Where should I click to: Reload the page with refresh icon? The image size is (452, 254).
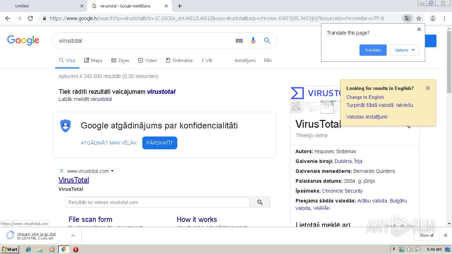pyautogui.click(x=30, y=18)
